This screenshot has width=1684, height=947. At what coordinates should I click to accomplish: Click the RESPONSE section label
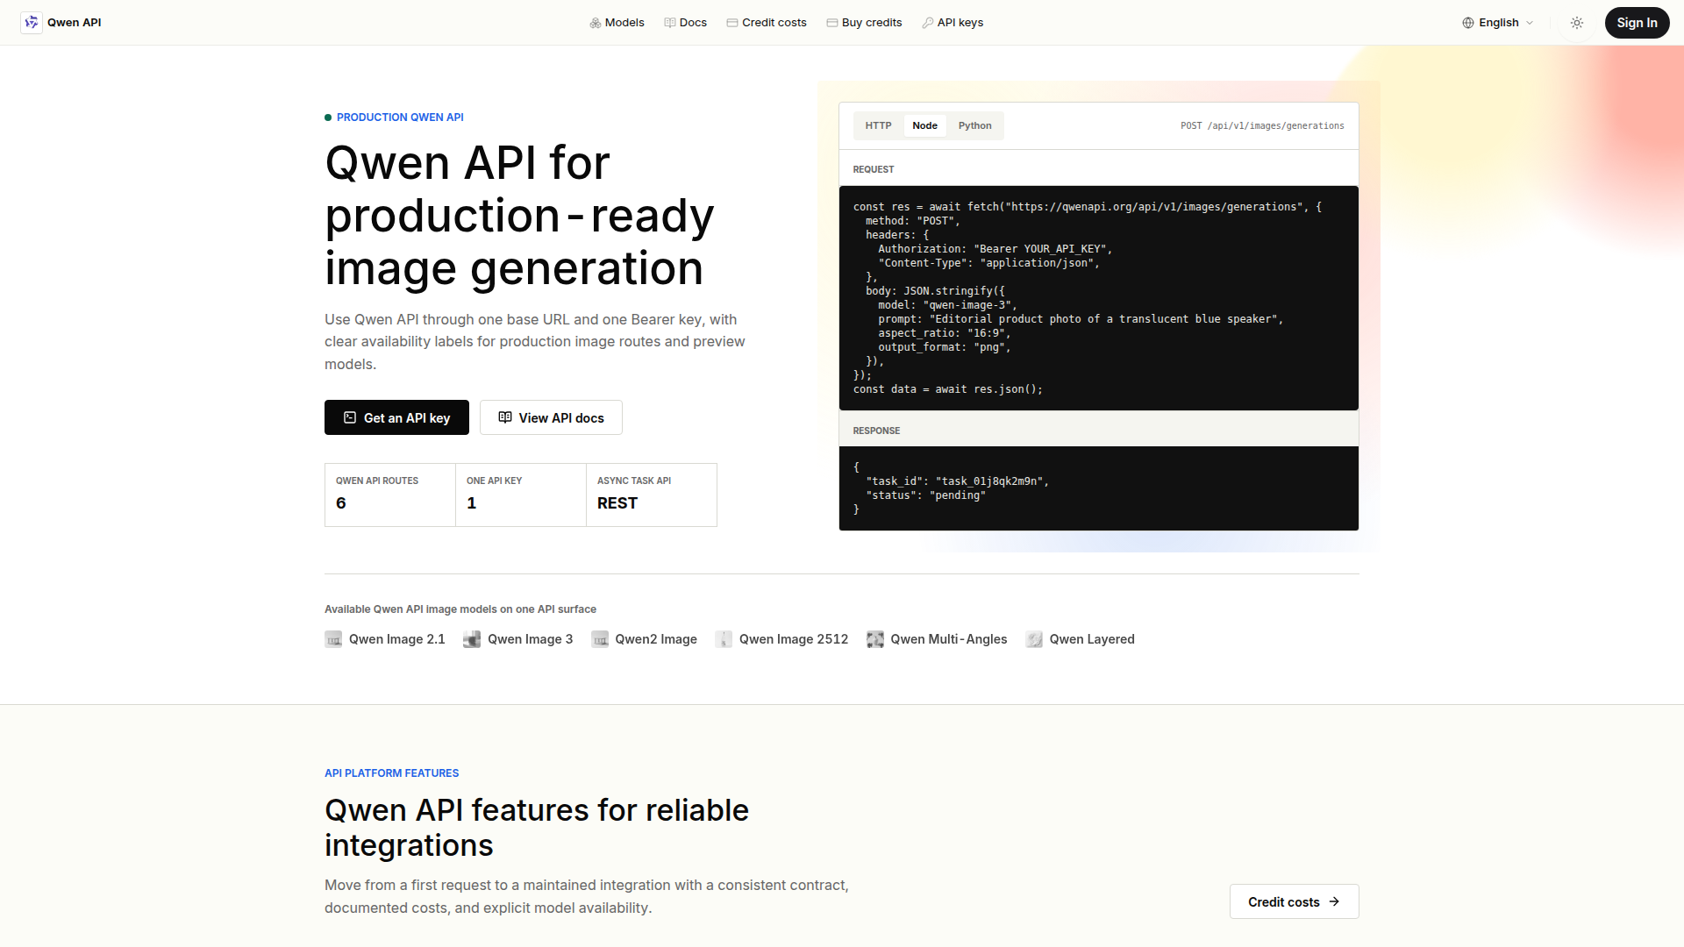(876, 431)
